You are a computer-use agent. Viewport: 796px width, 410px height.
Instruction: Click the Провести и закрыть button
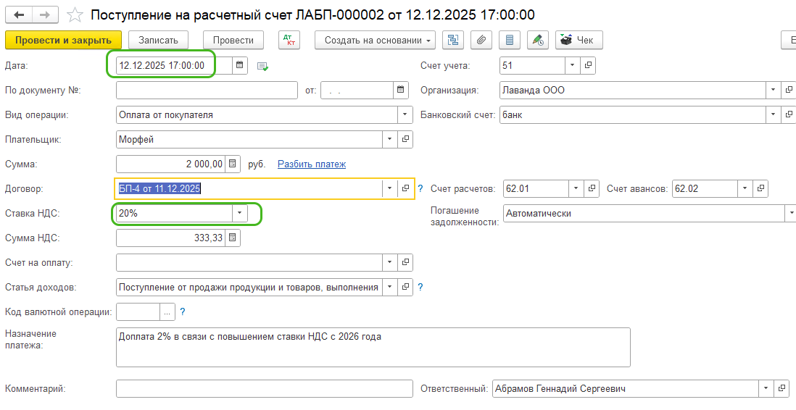tap(63, 41)
